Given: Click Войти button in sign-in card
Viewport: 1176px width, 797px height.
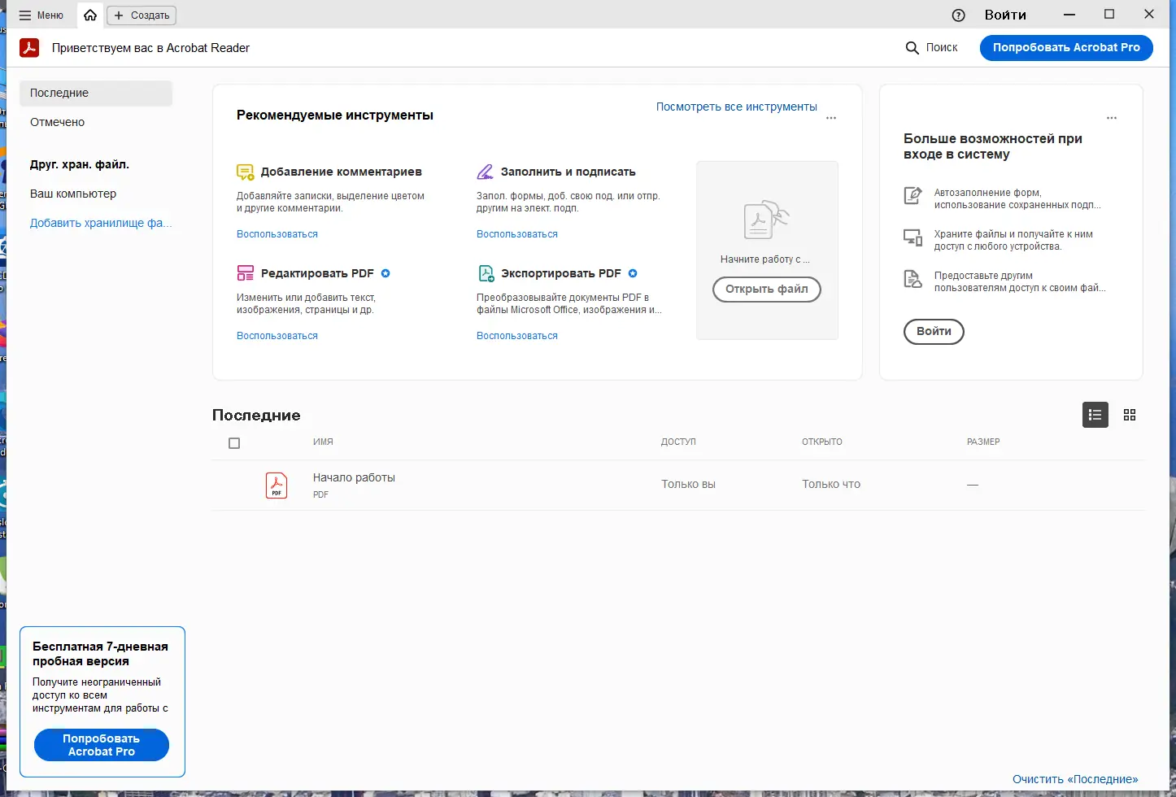Looking at the screenshot, I should click(934, 332).
